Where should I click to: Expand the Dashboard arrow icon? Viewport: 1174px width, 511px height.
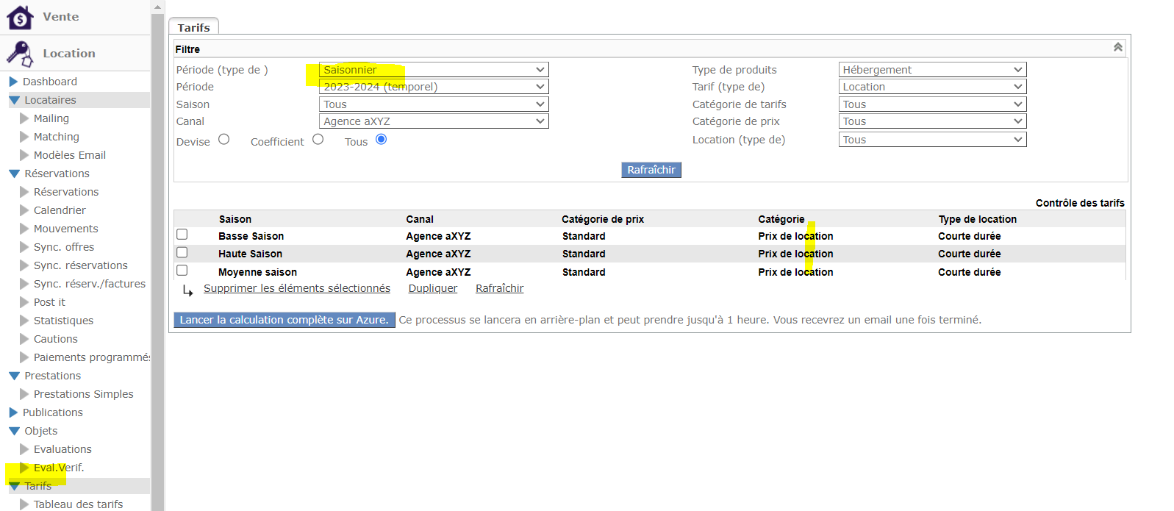(x=13, y=82)
